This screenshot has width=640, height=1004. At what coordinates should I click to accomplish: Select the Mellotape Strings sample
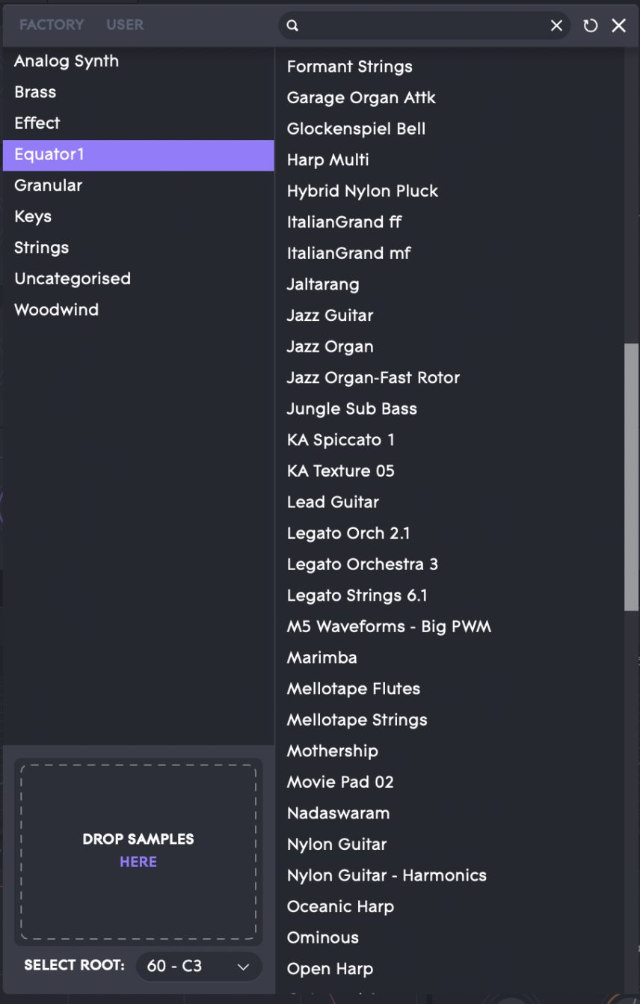click(357, 720)
